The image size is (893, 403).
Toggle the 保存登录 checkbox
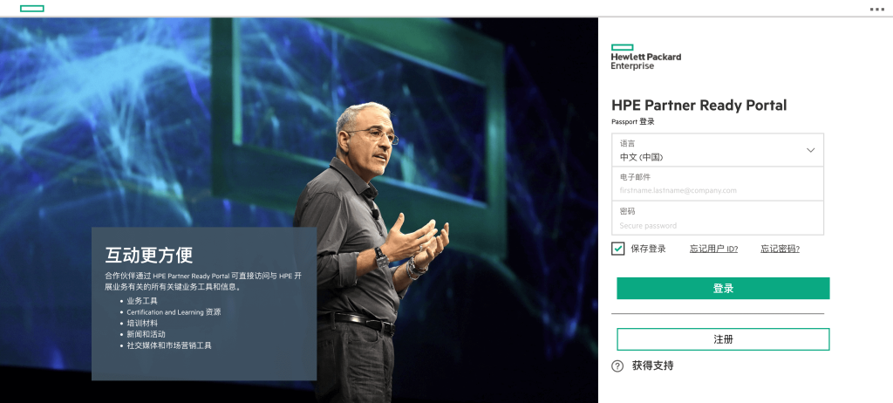point(618,249)
